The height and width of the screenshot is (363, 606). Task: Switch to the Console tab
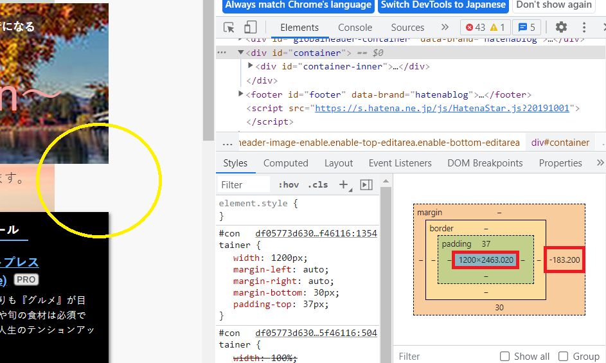click(355, 28)
